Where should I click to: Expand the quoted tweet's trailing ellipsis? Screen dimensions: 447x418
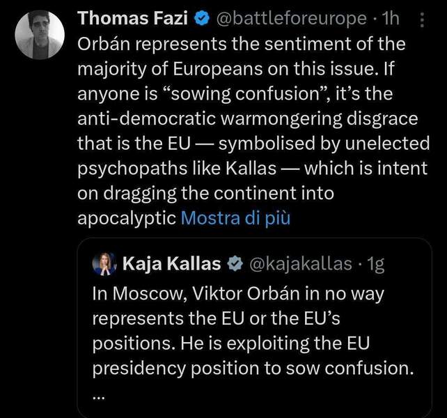click(98, 396)
